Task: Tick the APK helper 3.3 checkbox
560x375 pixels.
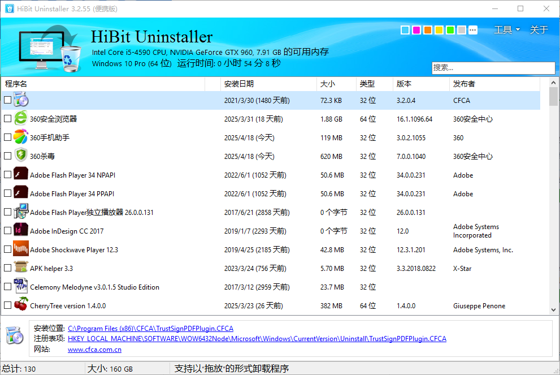Action: pos(7,268)
